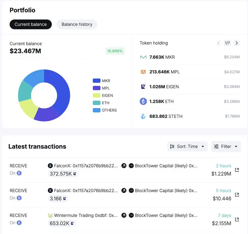Click the next page chevron in Token holding
248x234 pixels.
click(x=237, y=43)
